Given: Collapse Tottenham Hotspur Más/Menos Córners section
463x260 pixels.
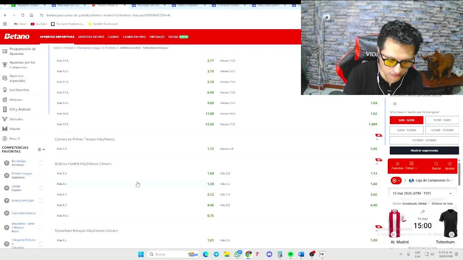Looking at the screenshot, I should [377, 231].
